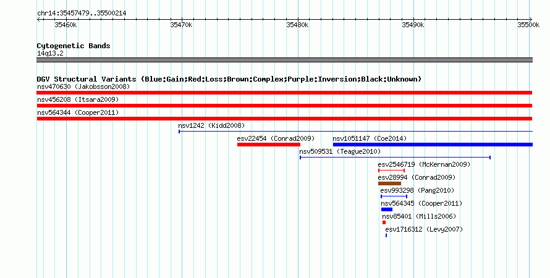
Task: Click the 35470k ruler label
Action: (x=181, y=25)
